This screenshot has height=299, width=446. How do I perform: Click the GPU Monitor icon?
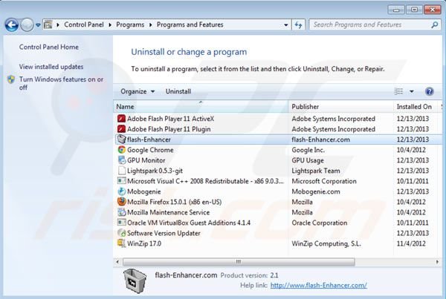click(x=121, y=160)
